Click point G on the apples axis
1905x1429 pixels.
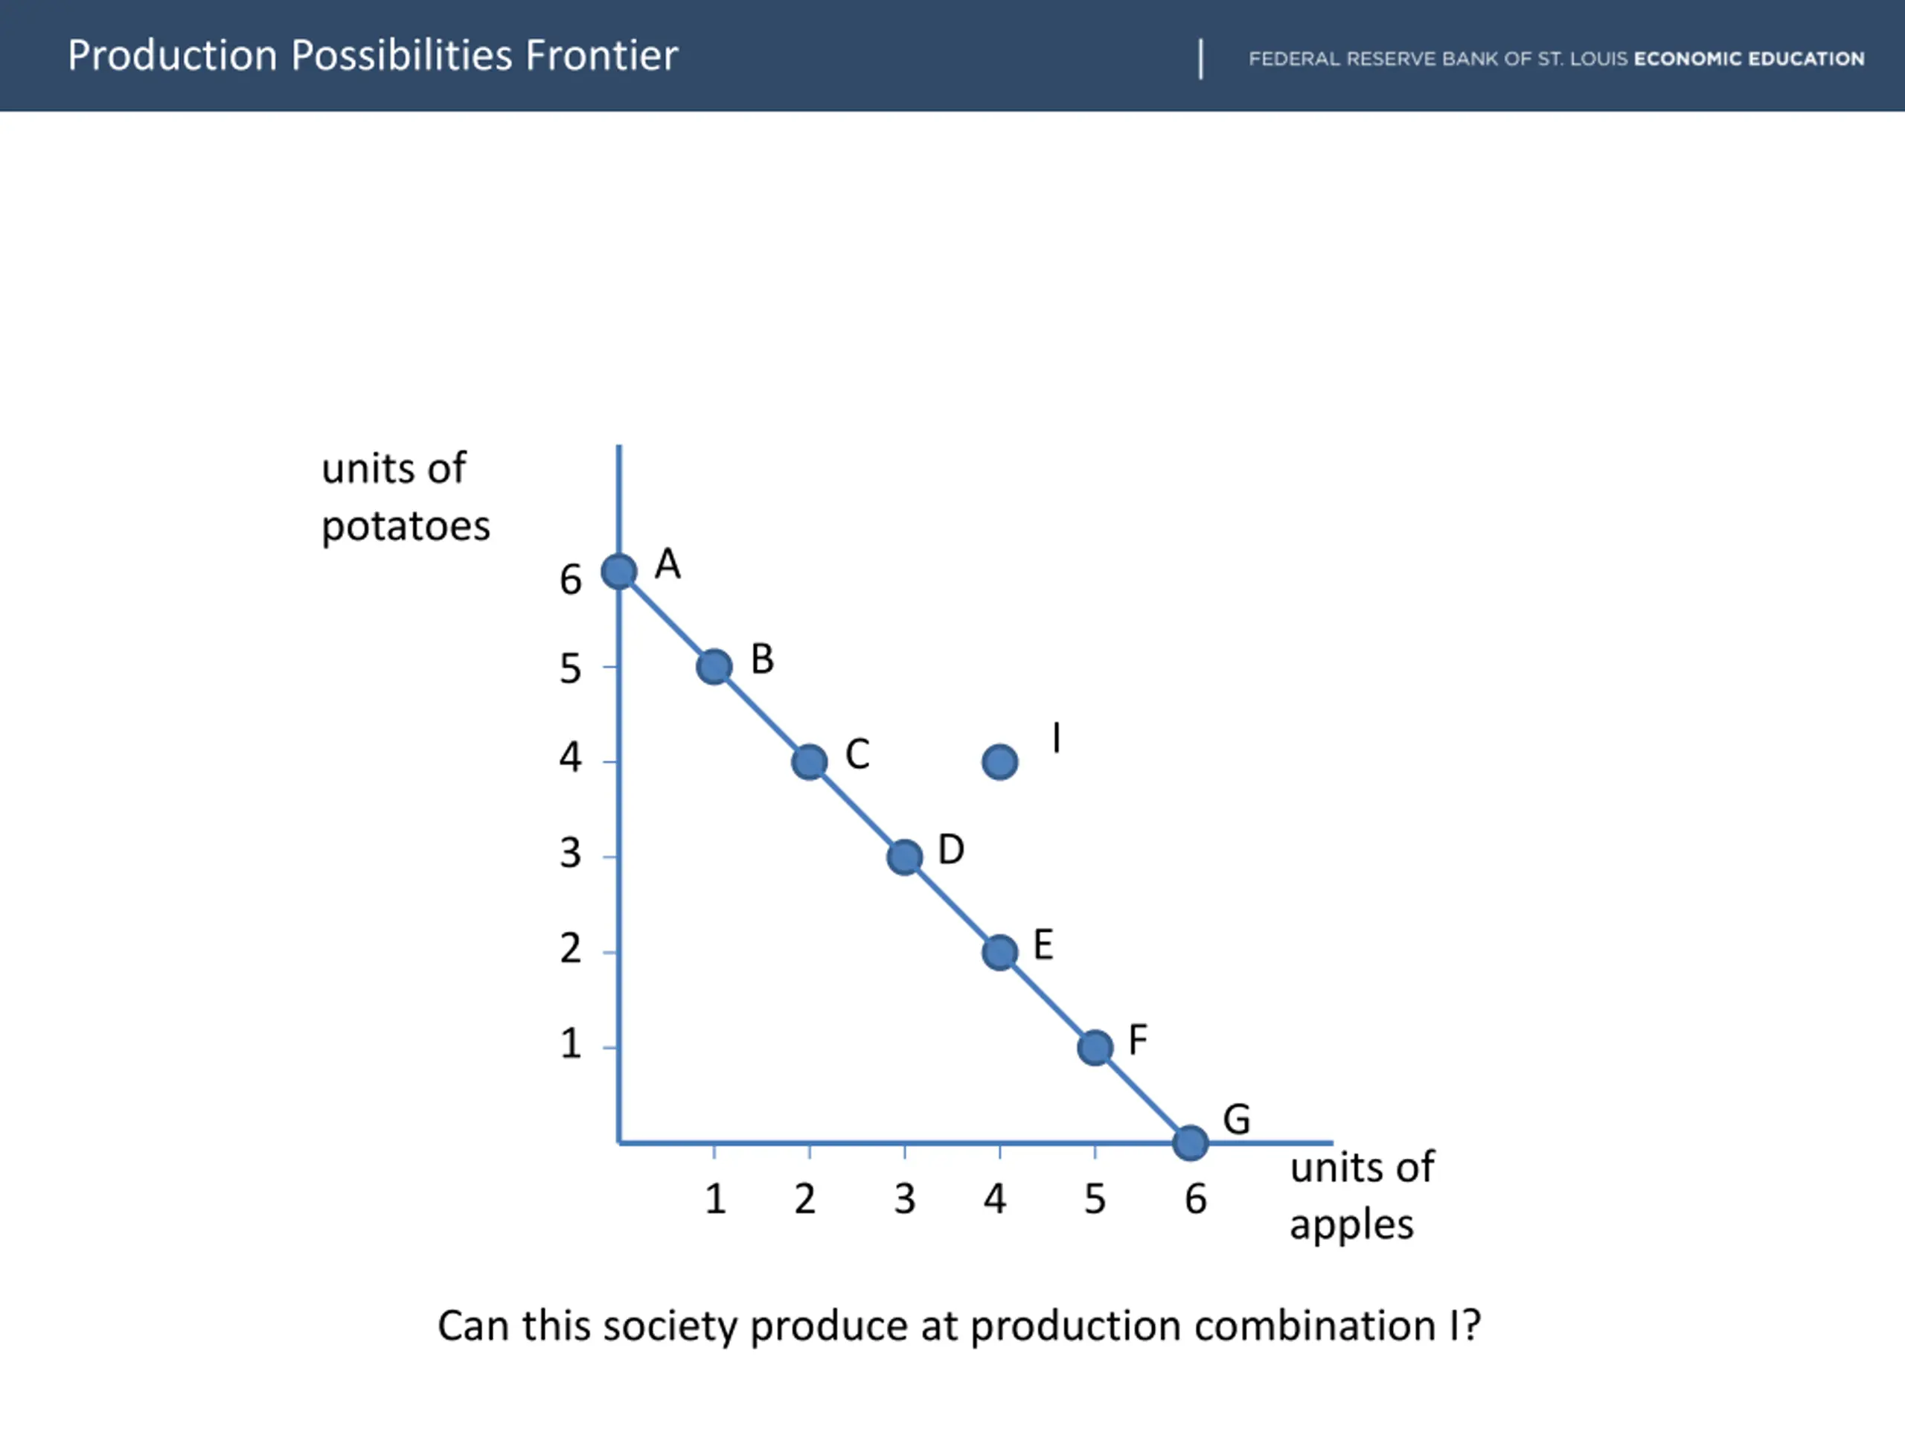(1190, 1143)
